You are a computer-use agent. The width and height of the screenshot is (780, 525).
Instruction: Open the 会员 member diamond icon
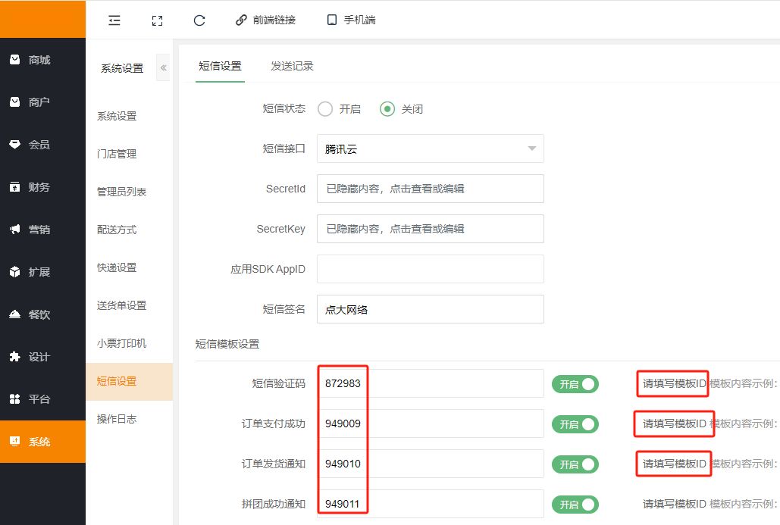[14, 145]
